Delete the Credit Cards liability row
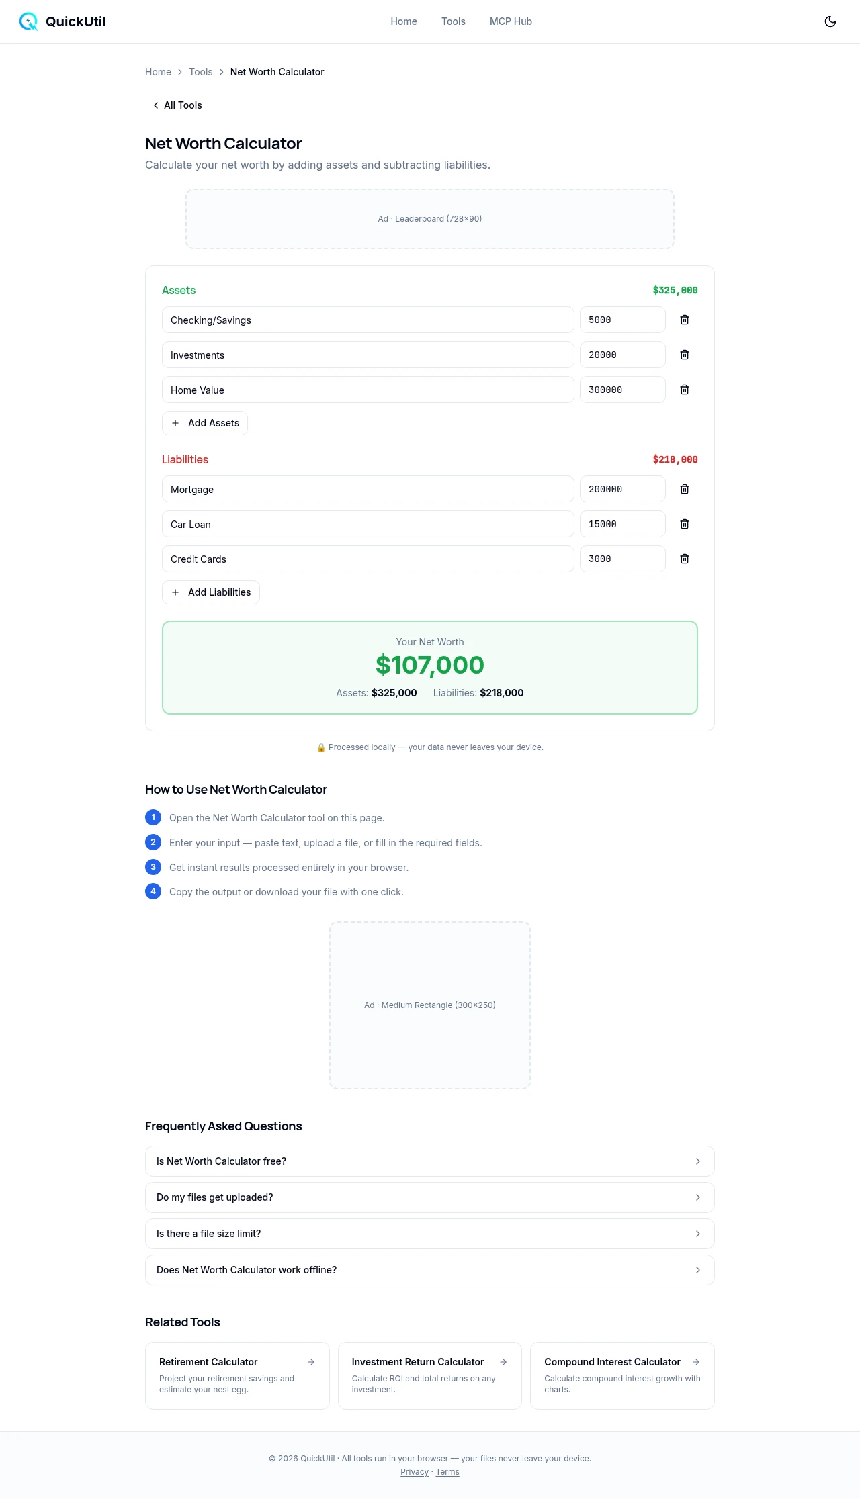This screenshot has width=860, height=1499. 684,559
